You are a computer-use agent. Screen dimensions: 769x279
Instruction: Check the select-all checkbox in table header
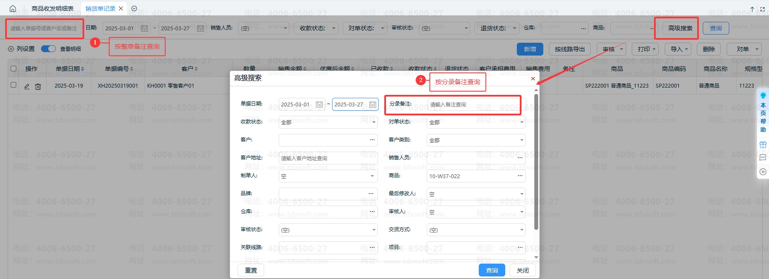[14, 68]
